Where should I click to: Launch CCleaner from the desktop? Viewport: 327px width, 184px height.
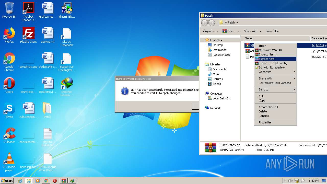(9, 135)
